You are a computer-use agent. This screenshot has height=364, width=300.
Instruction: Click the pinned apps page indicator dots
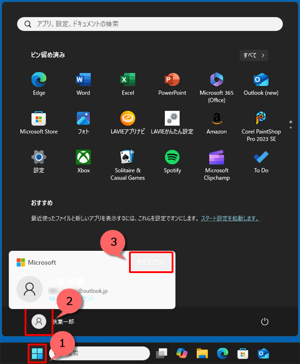pyautogui.click(x=290, y=125)
